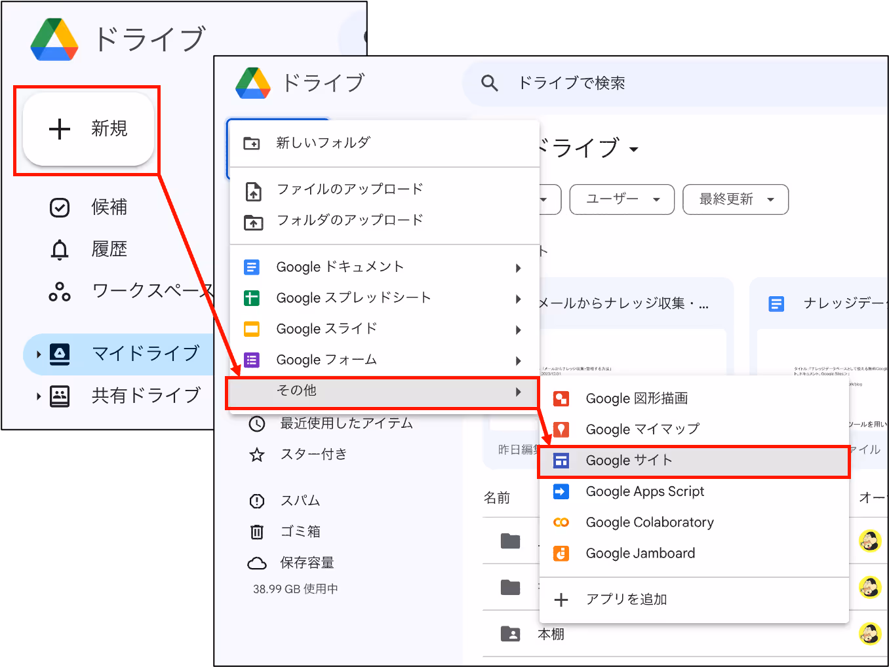Click the Jamboard orange icon
Screen dimensions: 889x667
click(561, 553)
